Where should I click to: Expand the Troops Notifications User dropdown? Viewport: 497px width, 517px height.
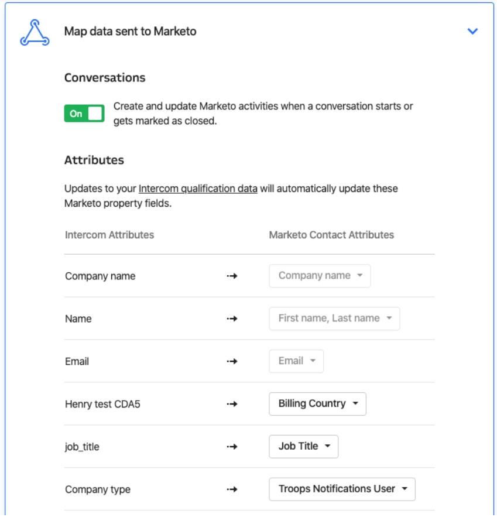click(x=342, y=489)
